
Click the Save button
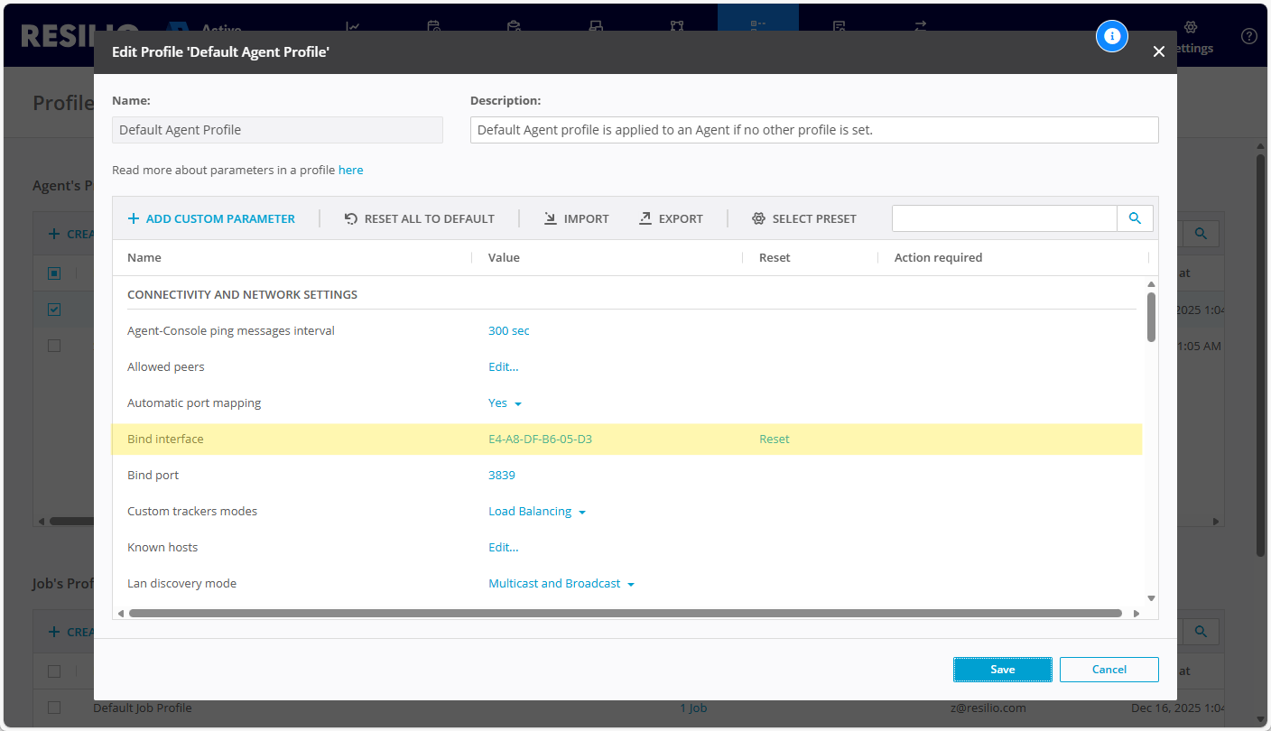(1002, 670)
